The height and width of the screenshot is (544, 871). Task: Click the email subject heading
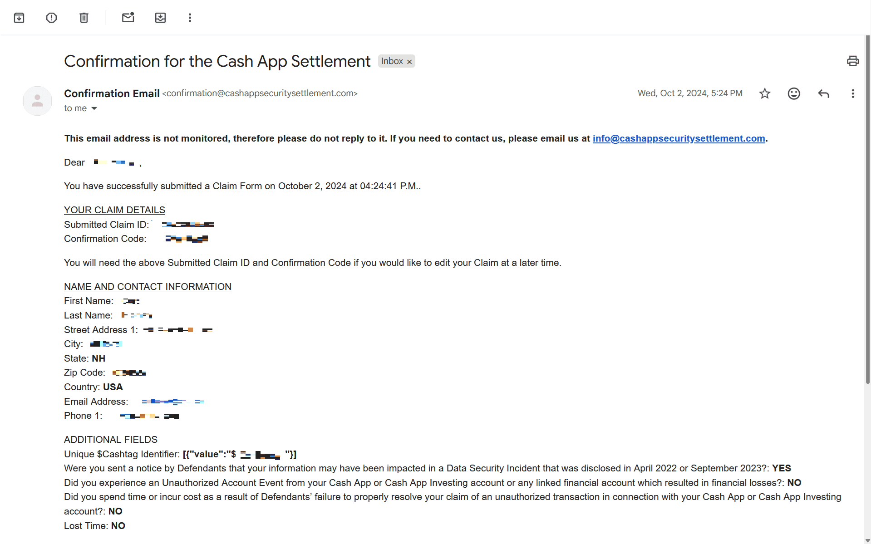point(217,61)
